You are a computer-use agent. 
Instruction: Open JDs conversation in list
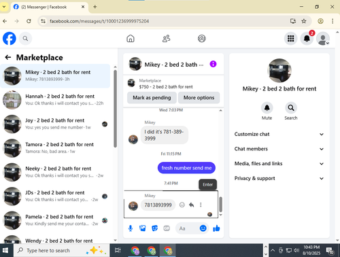[x=55, y=196]
